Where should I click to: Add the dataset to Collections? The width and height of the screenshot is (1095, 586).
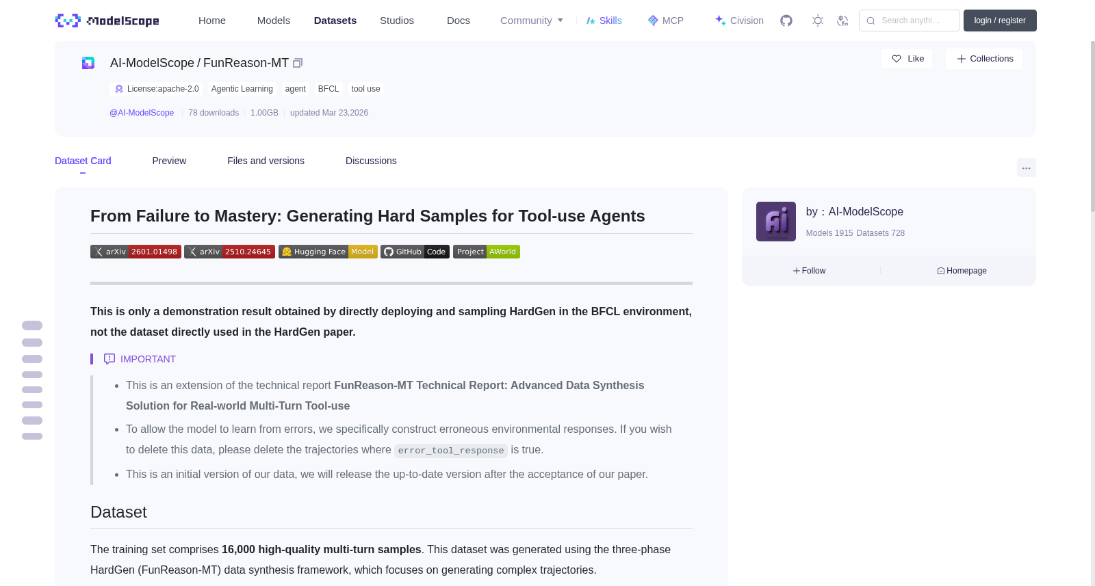pos(984,59)
